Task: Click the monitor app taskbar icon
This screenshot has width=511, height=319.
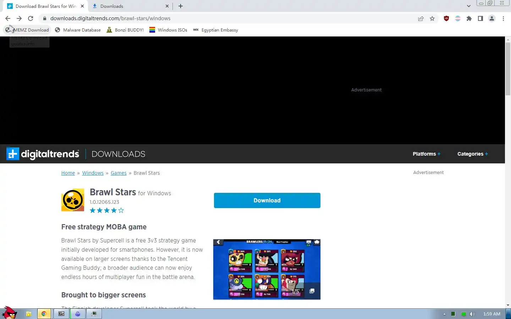Action: 94,314
